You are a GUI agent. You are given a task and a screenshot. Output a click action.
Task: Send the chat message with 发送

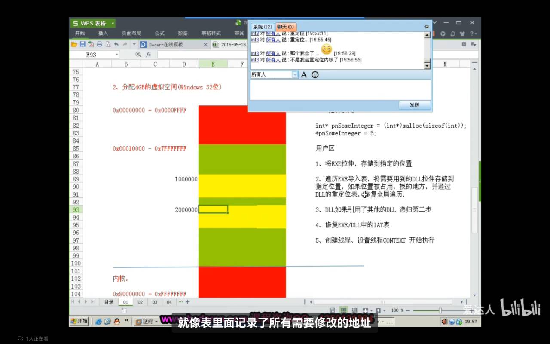414,105
